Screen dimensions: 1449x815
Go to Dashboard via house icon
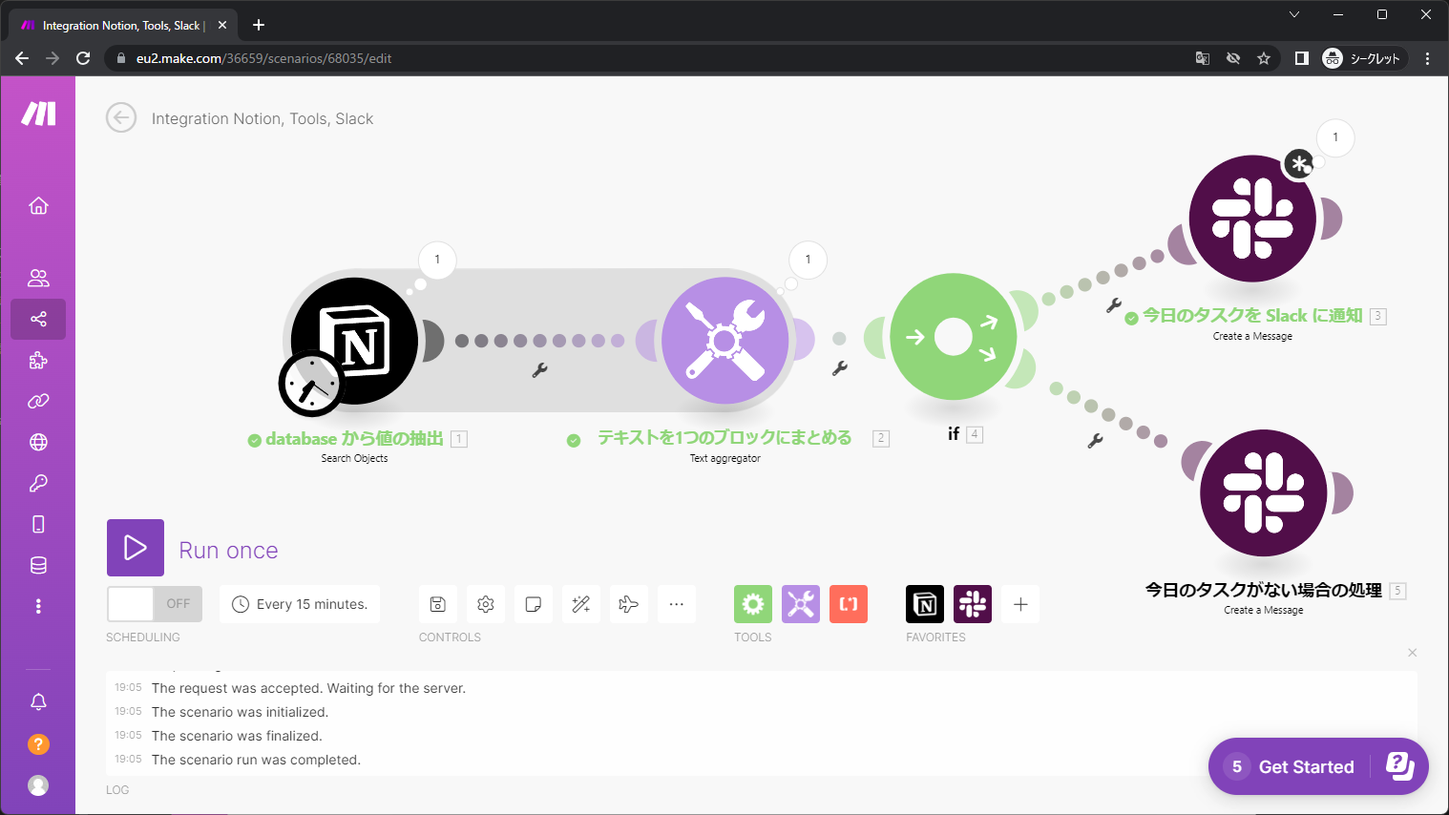(x=38, y=205)
